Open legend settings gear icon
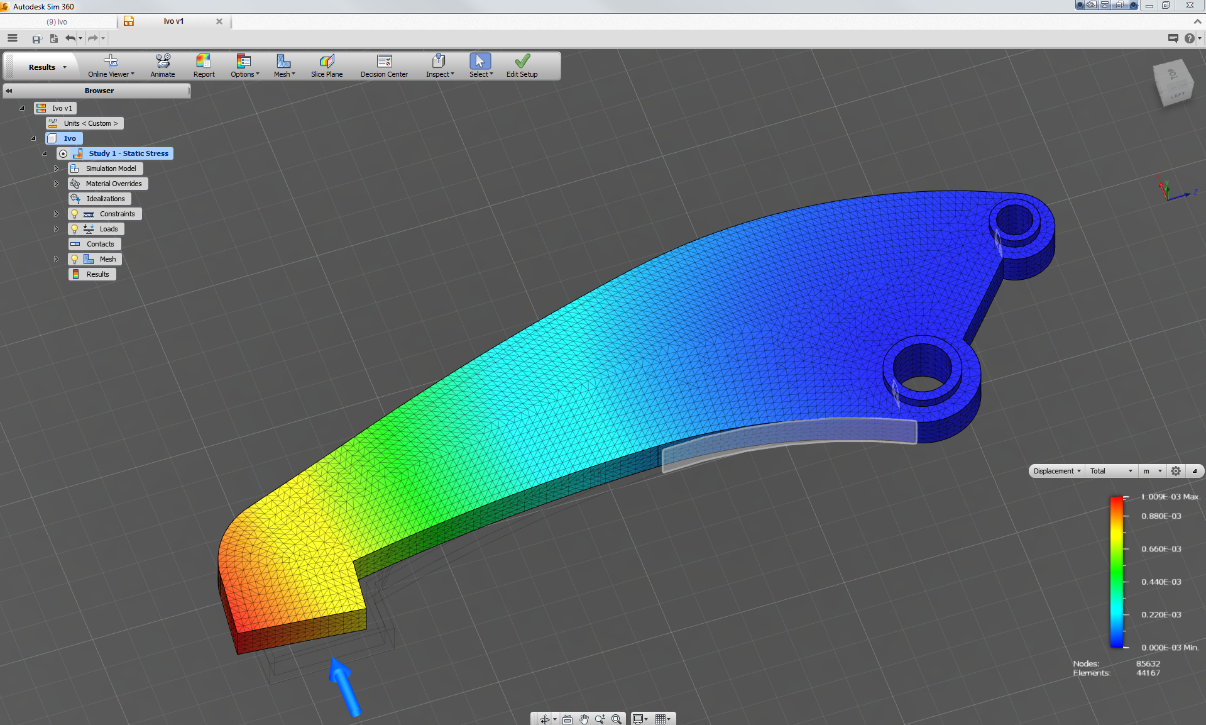Image resolution: width=1206 pixels, height=725 pixels. (1176, 471)
